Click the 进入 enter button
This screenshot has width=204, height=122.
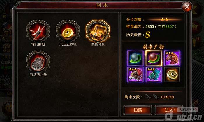169,110
